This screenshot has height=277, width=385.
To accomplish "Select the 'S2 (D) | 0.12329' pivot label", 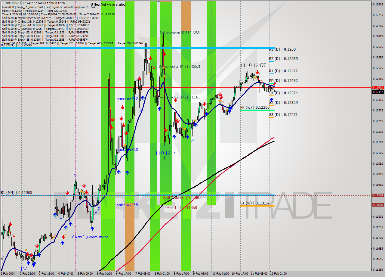I will 283,103.
